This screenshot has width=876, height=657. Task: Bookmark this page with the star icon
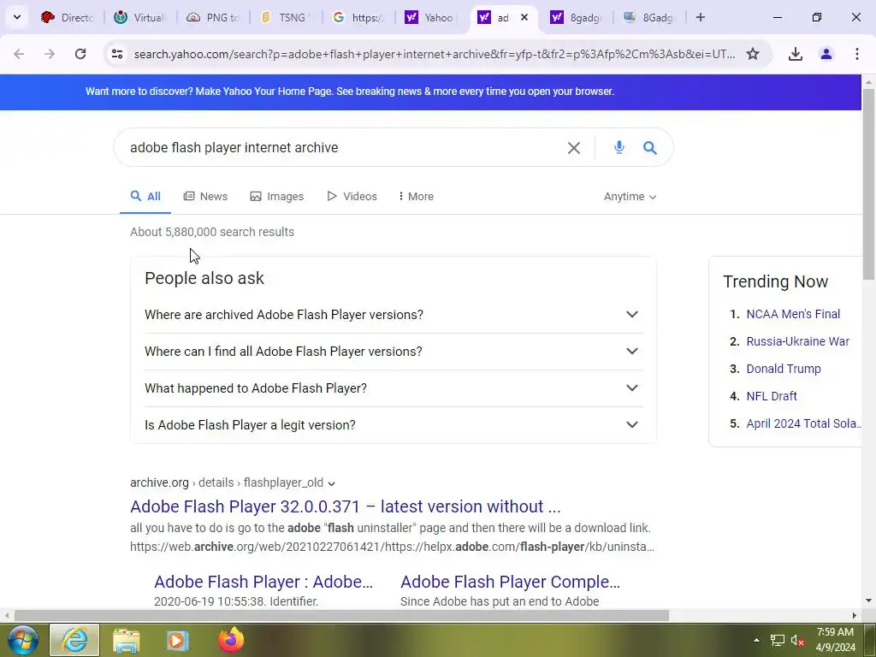(x=753, y=54)
